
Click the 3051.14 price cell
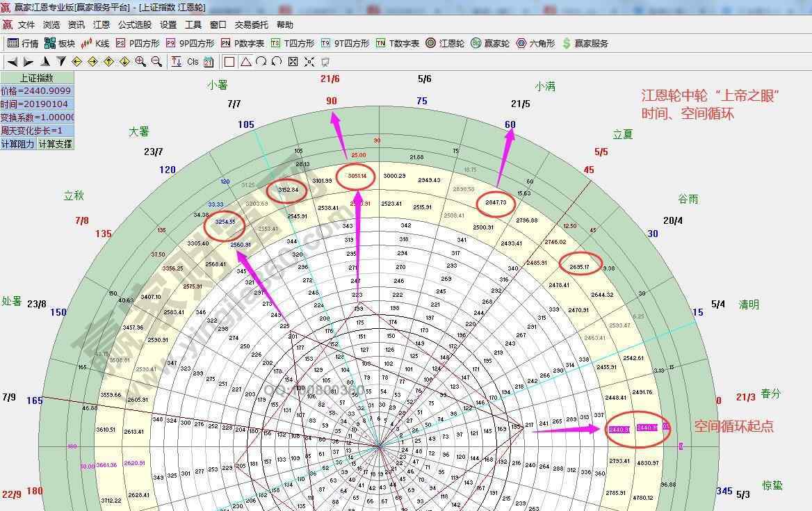point(357,176)
